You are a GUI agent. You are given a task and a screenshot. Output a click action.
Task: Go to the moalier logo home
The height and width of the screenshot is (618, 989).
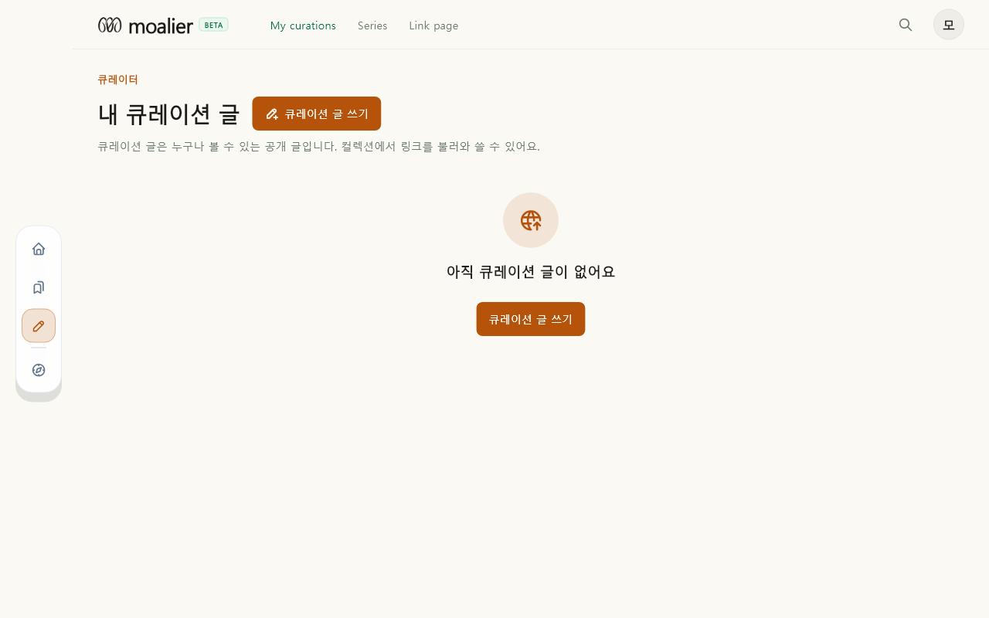[145, 25]
